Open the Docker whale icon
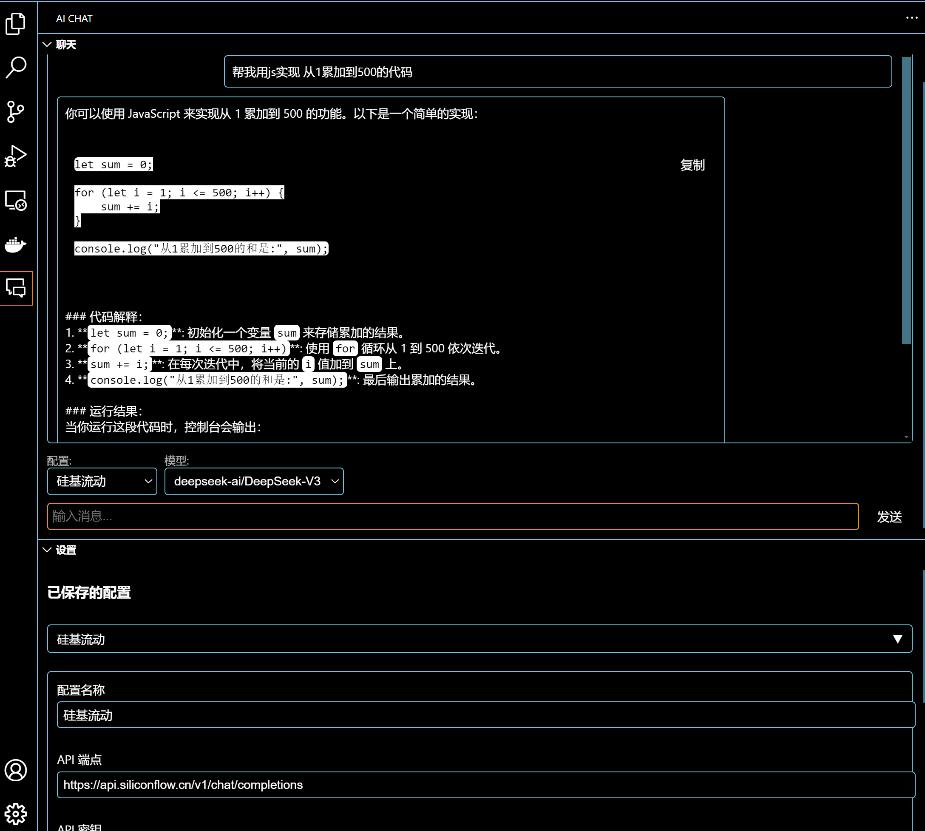The height and width of the screenshot is (831, 925). (16, 245)
